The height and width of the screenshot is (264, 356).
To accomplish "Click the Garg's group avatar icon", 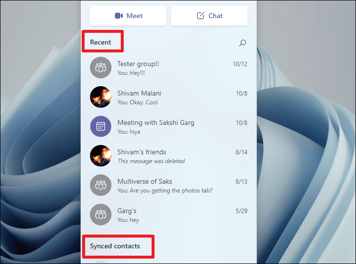I will pyautogui.click(x=101, y=215).
